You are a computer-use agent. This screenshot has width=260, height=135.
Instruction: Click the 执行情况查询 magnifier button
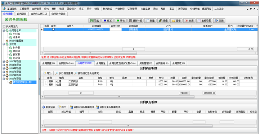click(x=64, y=73)
